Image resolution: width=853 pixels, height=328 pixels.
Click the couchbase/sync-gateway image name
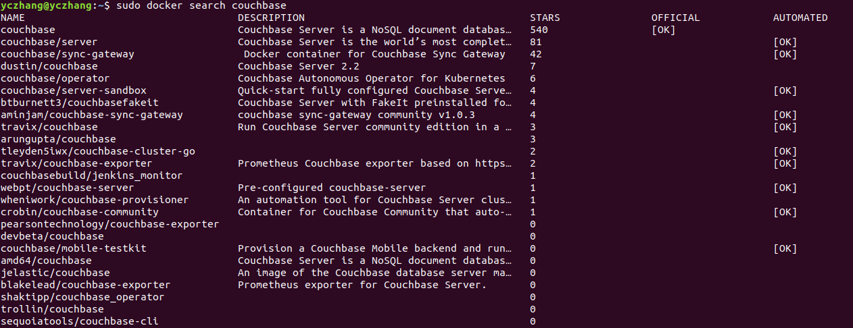(68, 54)
